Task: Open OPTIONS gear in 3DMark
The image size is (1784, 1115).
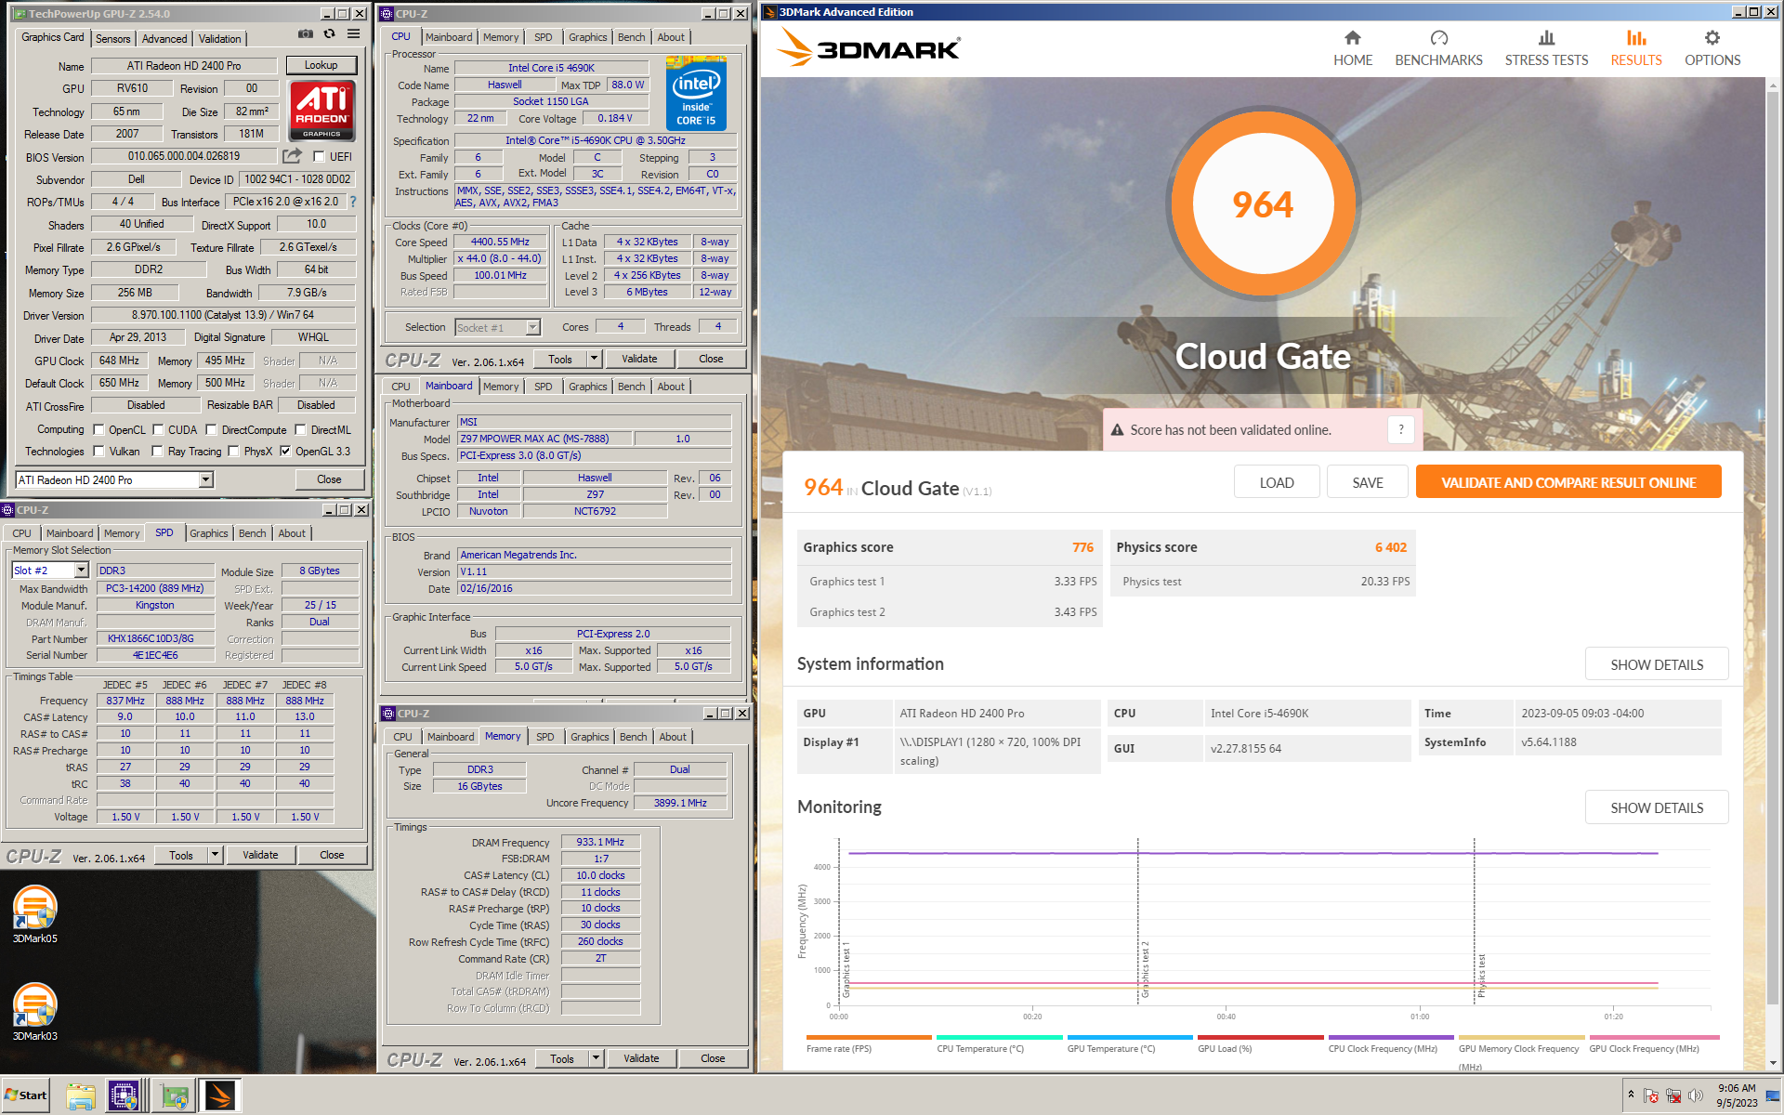Action: tap(1712, 38)
